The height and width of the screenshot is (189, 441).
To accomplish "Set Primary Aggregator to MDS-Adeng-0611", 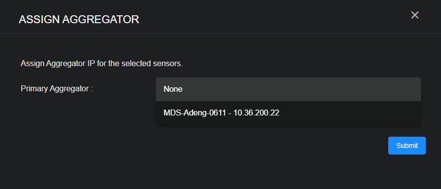I will click(x=288, y=113).
